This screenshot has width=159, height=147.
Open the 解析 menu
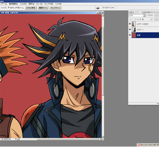tap(31, 4)
